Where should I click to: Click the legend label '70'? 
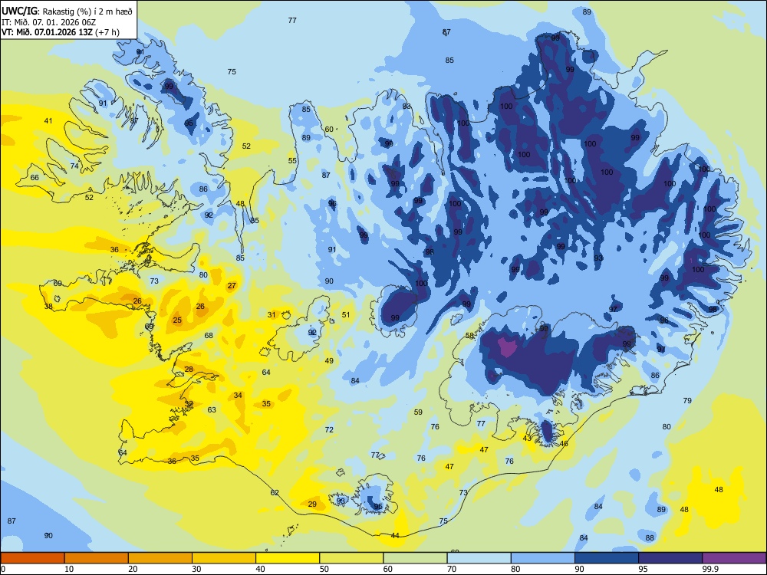pyautogui.click(x=452, y=569)
